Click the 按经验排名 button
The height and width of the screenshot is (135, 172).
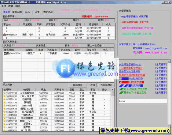point(106,85)
